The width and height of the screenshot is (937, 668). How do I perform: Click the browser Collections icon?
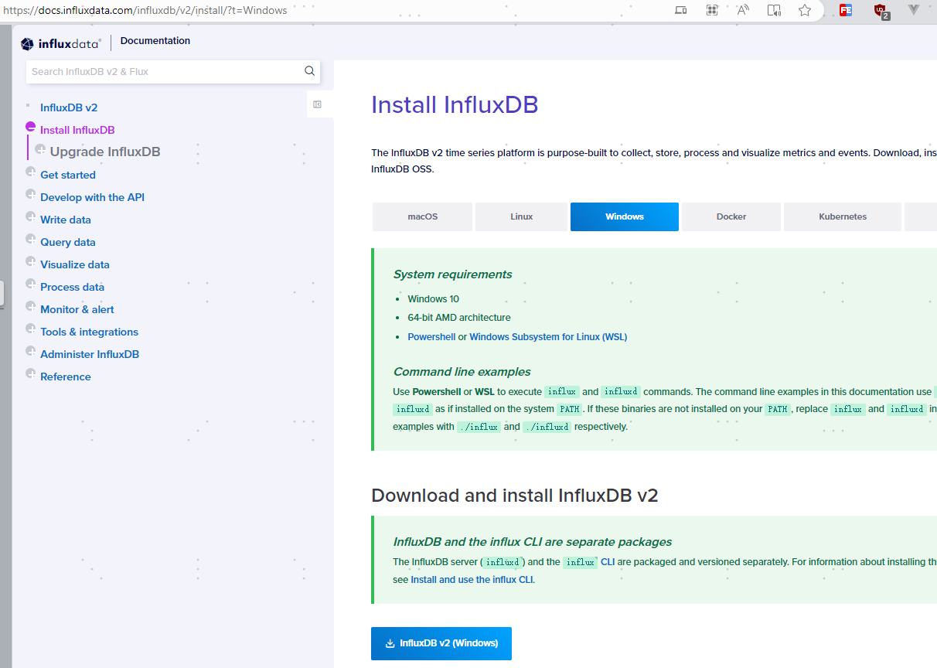712,10
